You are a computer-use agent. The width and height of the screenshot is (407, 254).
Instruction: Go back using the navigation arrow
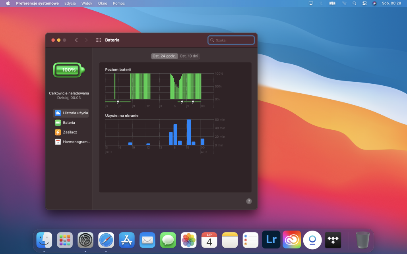pyautogui.click(x=76, y=40)
